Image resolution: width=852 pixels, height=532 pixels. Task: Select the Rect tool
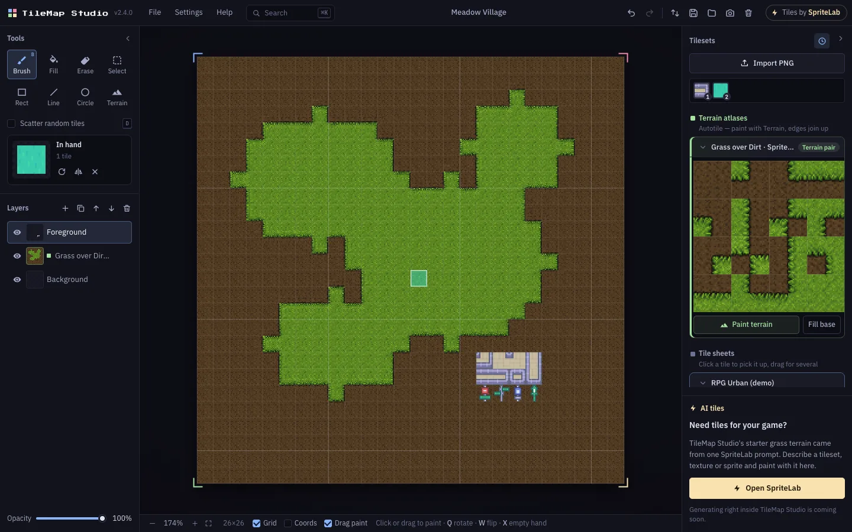[x=22, y=96]
